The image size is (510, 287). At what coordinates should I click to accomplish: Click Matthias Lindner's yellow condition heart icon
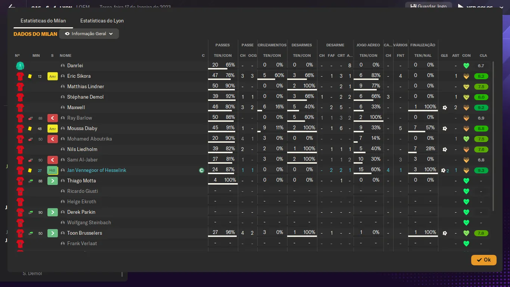pyautogui.click(x=466, y=87)
